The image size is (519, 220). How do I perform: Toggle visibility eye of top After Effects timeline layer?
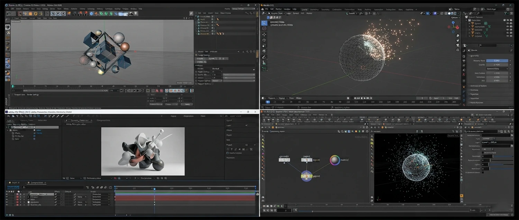7,194
